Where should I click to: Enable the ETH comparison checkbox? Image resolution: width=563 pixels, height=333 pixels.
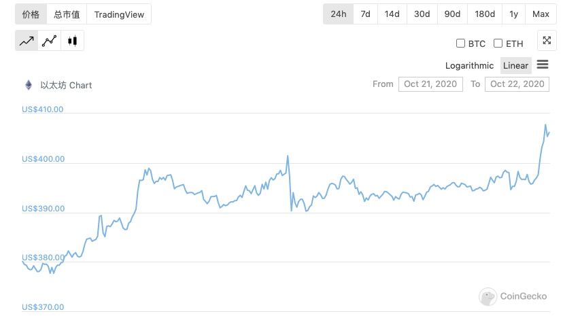pyautogui.click(x=498, y=43)
